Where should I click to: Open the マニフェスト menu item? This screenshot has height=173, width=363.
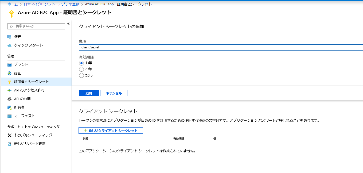(x=36, y=116)
